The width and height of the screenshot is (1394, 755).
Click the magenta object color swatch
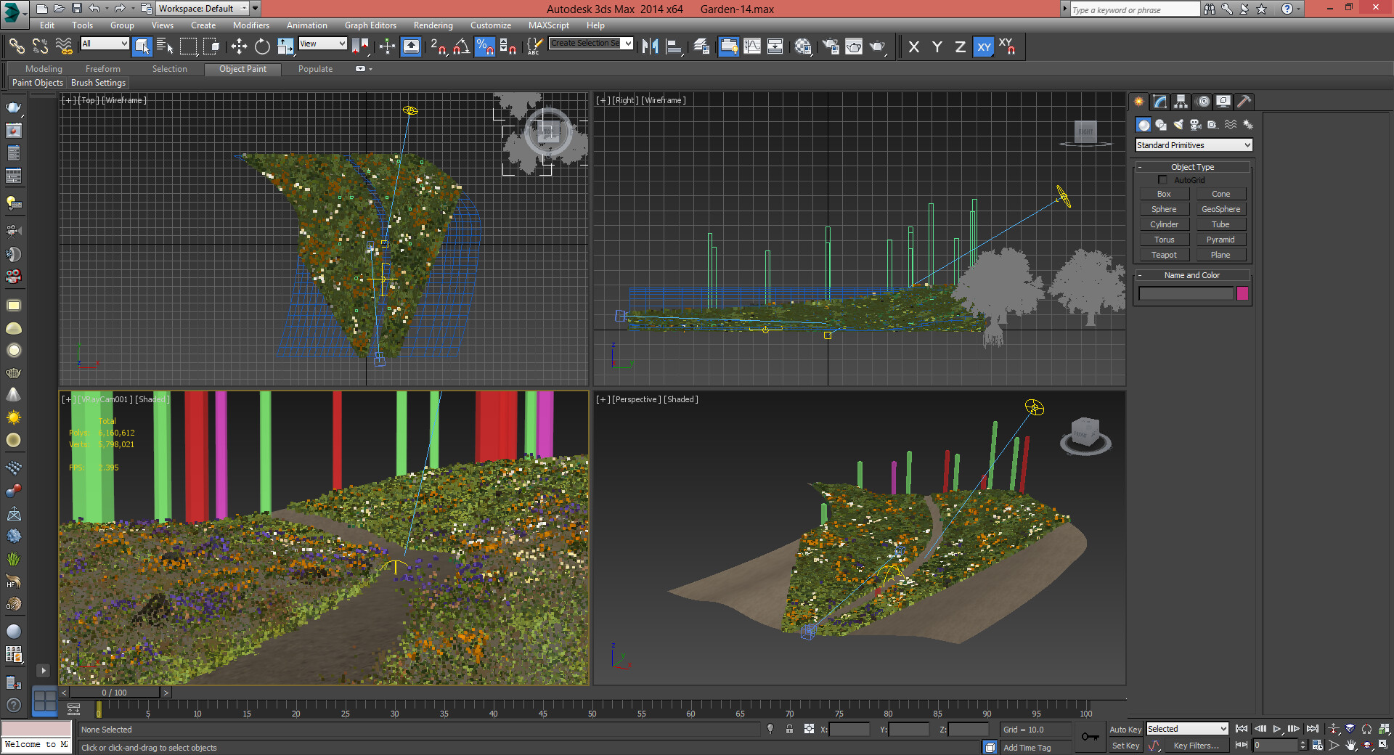1242,293
